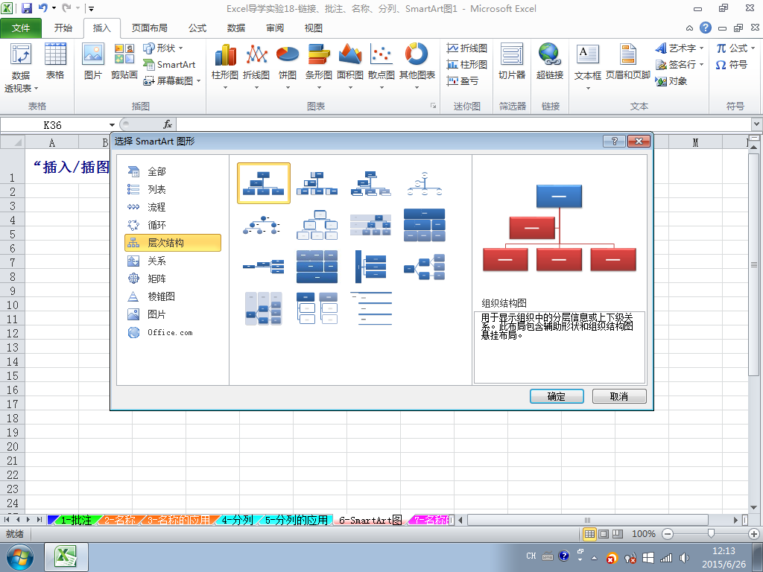
Task: Switch to Page Layout view in status bar
Action: pyautogui.click(x=604, y=534)
